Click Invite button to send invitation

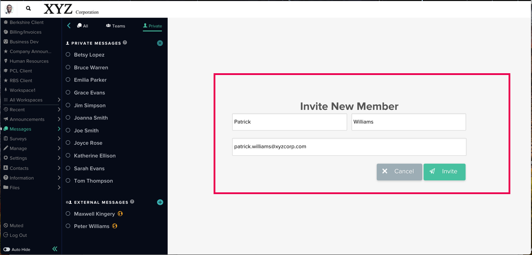click(x=444, y=172)
